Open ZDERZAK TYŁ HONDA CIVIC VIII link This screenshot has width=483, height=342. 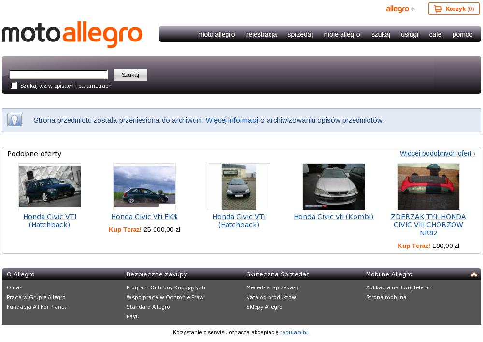[428, 225]
